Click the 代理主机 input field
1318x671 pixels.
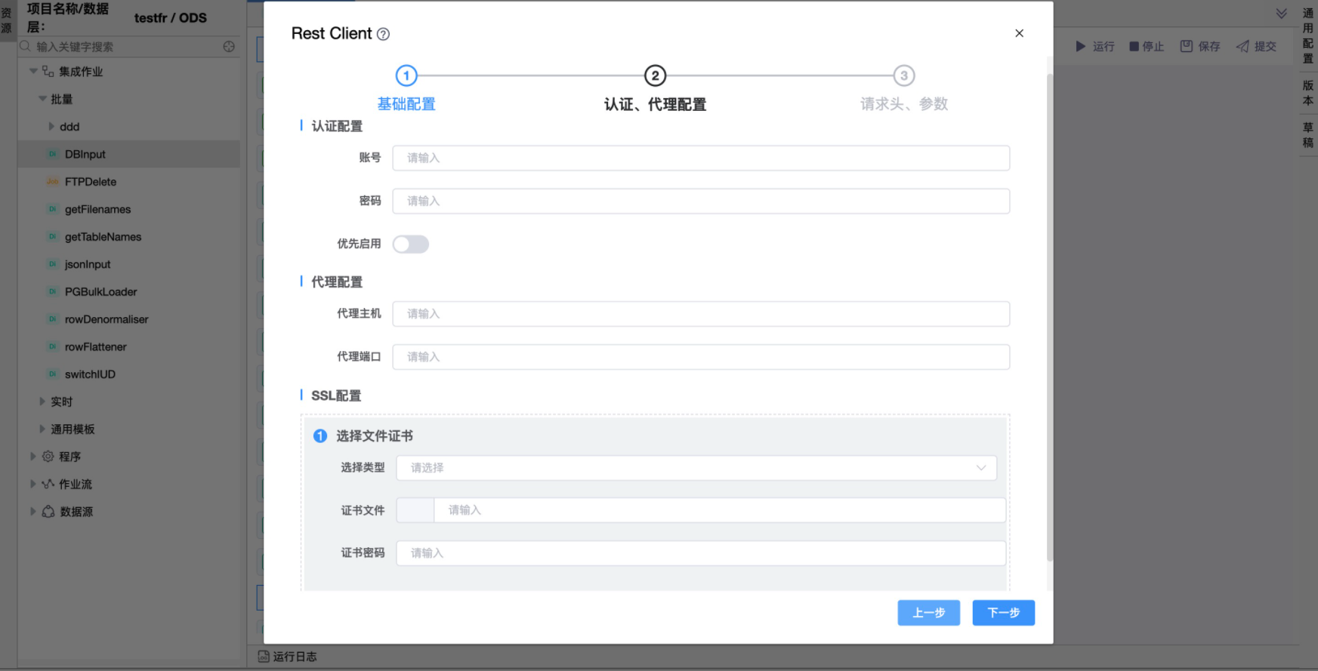pyautogui.click(x=700, y=314)
